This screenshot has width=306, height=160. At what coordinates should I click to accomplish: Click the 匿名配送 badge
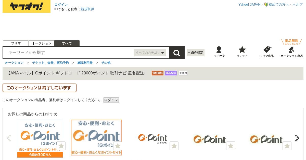(x=171, y=73)
